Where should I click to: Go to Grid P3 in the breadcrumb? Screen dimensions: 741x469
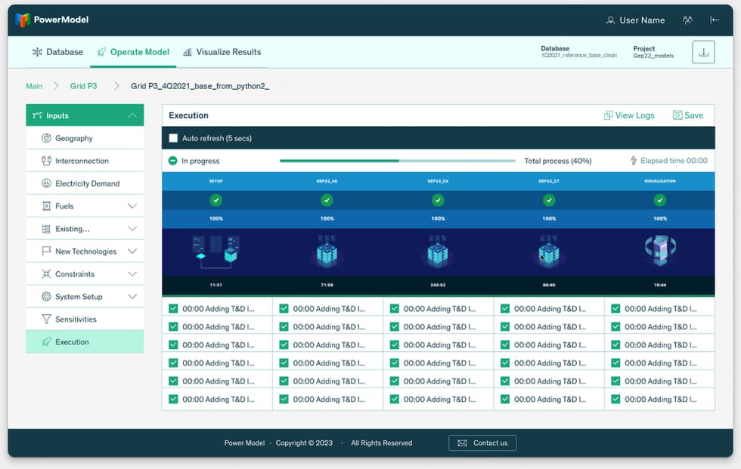coord(84,86)
